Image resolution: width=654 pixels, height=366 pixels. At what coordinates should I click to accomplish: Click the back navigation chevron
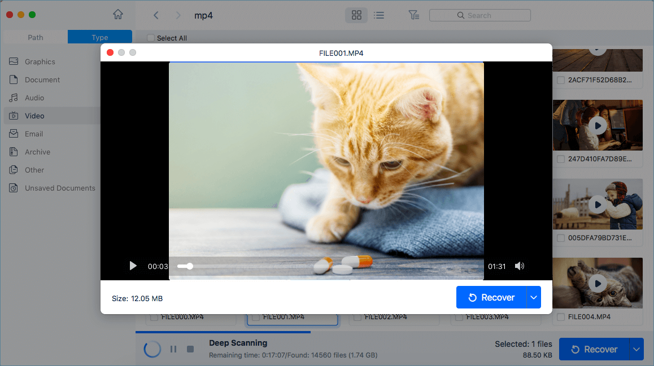156,15
